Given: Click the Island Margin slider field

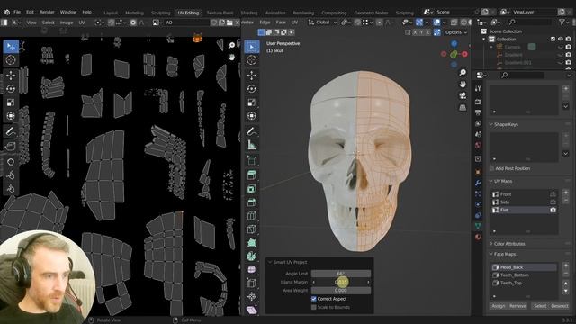Looking at the screenshot, I should [341, 282].
